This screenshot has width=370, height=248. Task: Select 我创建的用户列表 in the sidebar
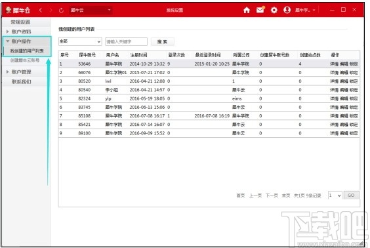(x=27, y=51)
